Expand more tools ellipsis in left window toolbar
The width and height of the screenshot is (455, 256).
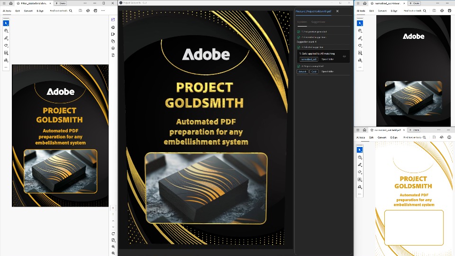click(x=6, y=68)
